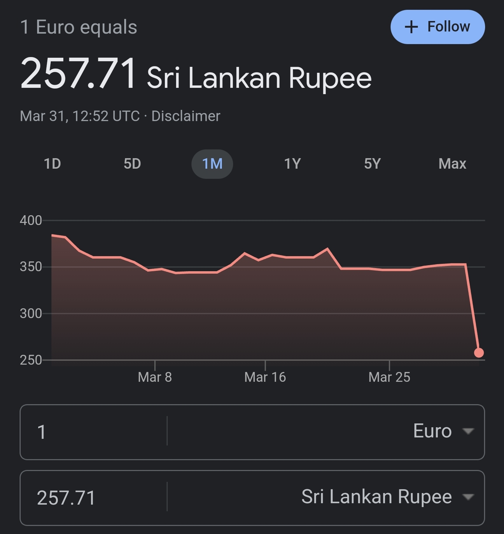This screenshot has height=534, width=504.
Task: Select the 1D time range tab
Action: click(x=52, y=164)
